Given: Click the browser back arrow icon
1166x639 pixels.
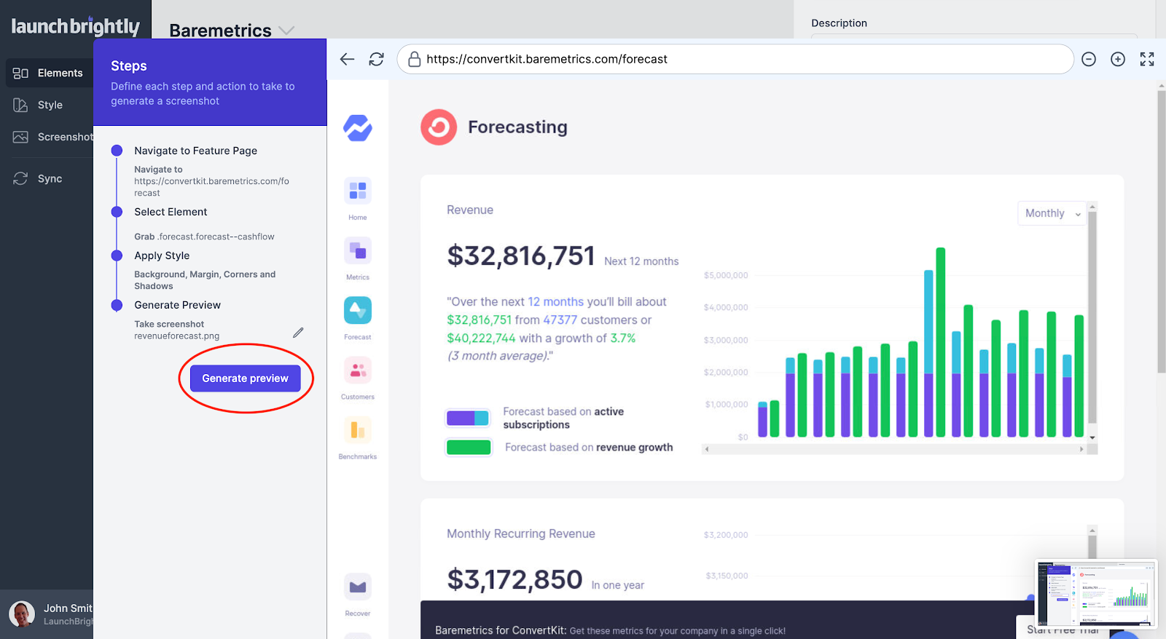Looking at the screenshot, I should tap(347, 60).
